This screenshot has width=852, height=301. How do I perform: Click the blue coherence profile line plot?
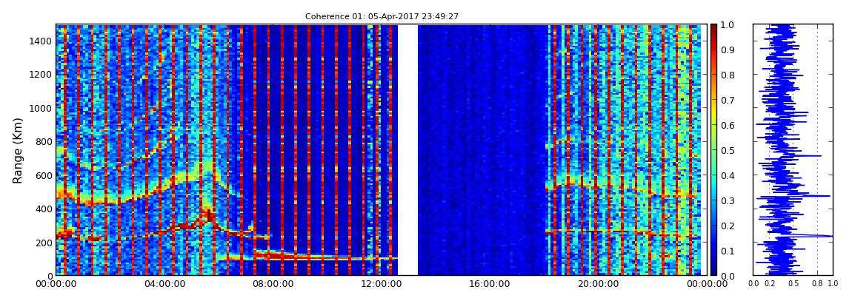[793, 150]
